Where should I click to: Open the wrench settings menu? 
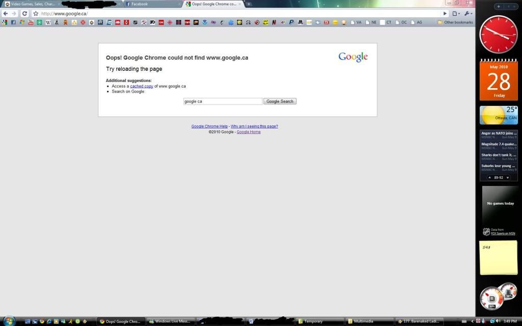pos(467,14)
